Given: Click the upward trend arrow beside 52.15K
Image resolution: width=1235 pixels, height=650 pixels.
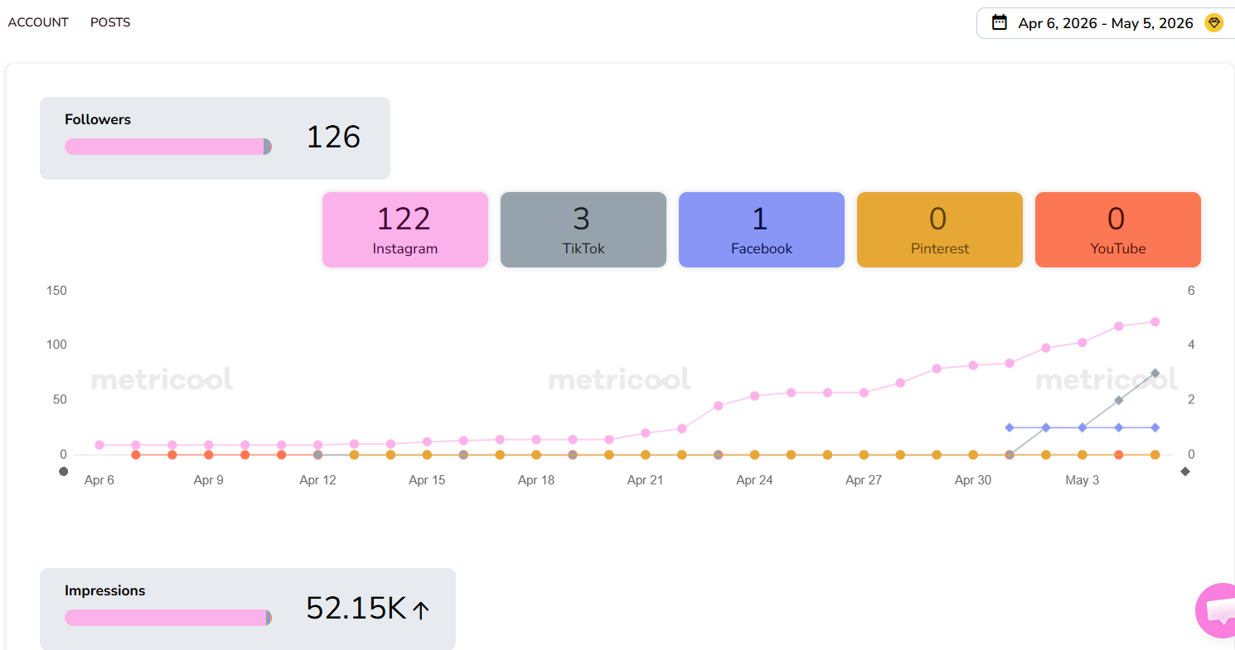Looking at the screenshot, I should click(421, 610).
